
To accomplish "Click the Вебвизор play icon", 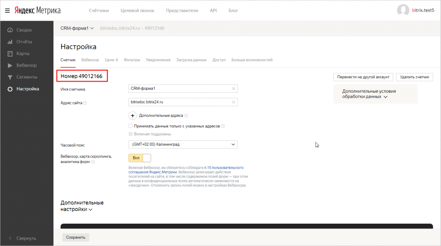I will (x=10, y=65).
